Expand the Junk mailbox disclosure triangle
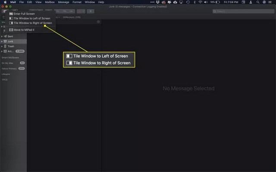This screenshot has width=276, height=172. (2, 41)
